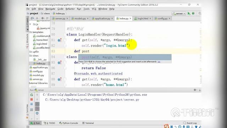
Task: Collapse all in Project panel toolbar
Action: coord(37,18)
